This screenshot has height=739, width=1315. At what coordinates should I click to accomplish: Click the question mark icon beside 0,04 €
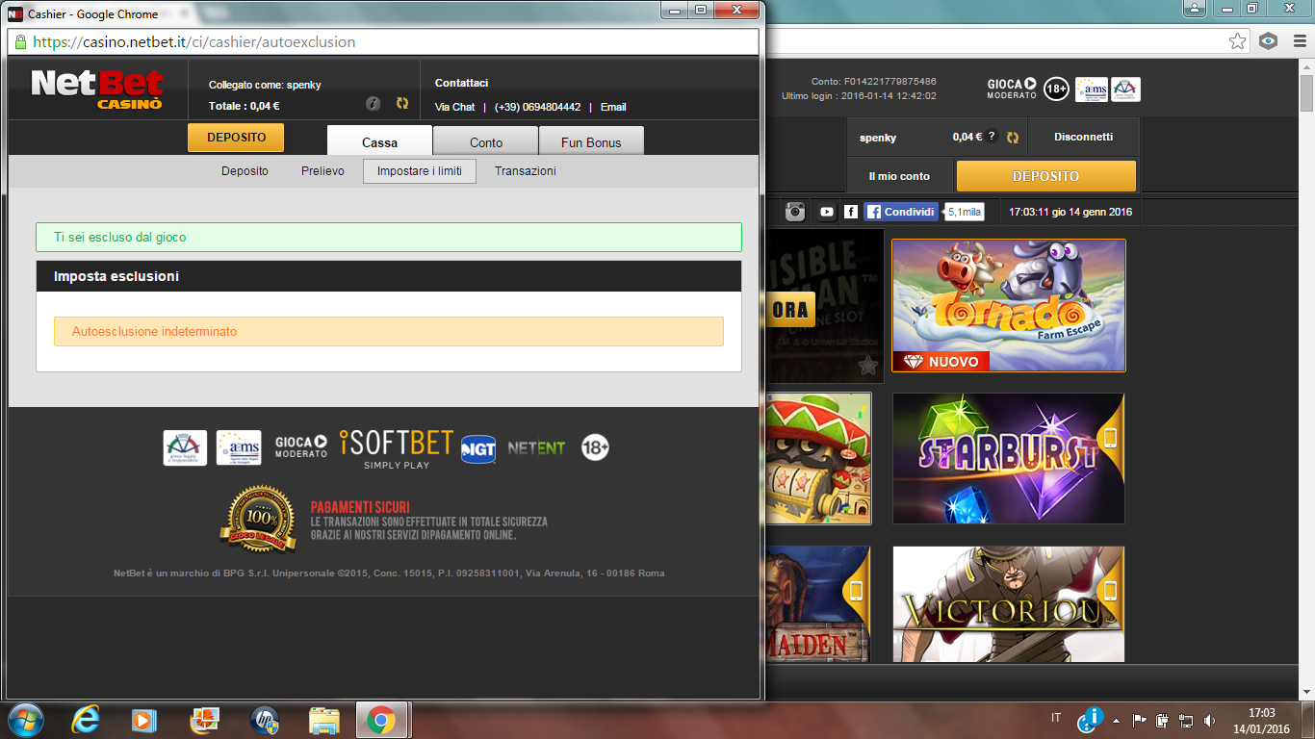992,137
